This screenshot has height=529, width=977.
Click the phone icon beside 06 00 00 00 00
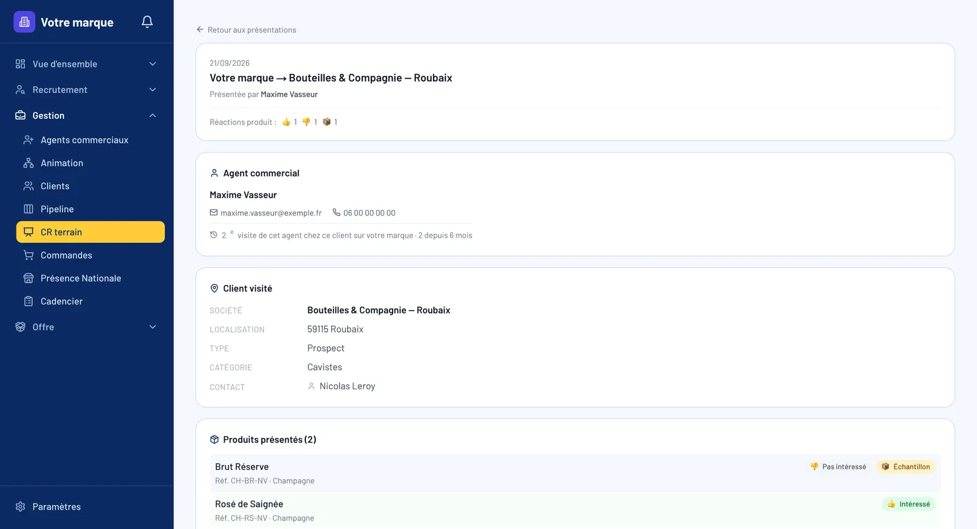pyautogui.click(x=336, y=213)
